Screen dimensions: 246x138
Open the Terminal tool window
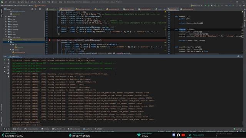(x=45, y=129)
